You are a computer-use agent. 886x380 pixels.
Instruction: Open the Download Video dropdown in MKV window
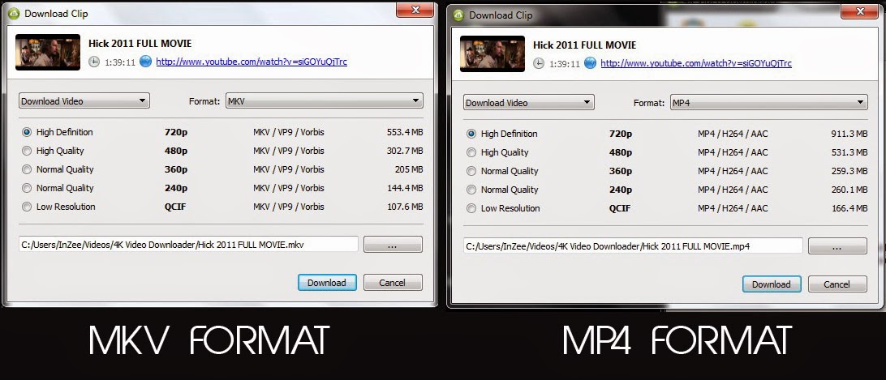(x=84, y=101)
